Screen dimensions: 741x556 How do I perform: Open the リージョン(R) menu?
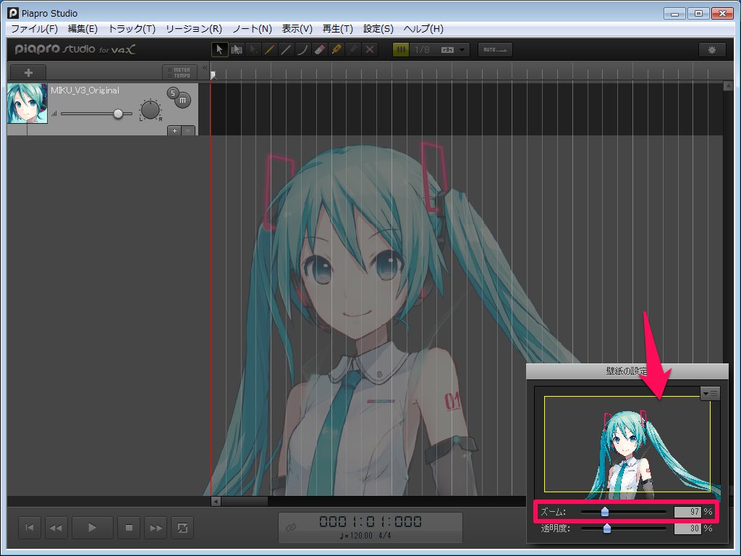[x=194, y=29]
